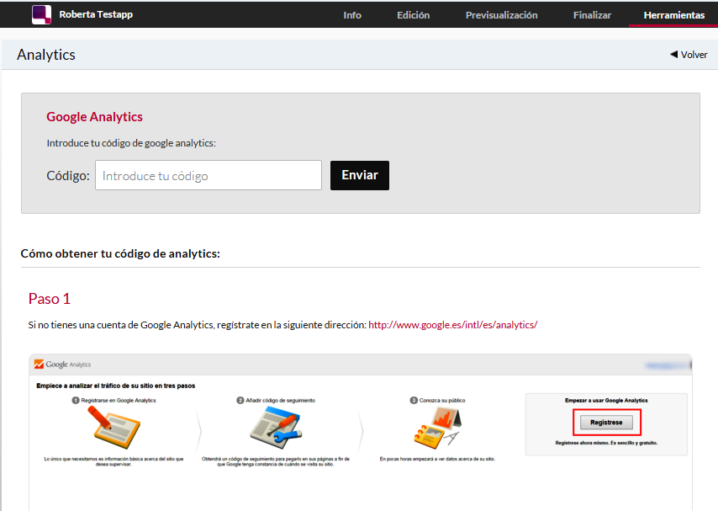Click the Volver link text
Viewport: 718px width, 511px height.
click(694, 55)
